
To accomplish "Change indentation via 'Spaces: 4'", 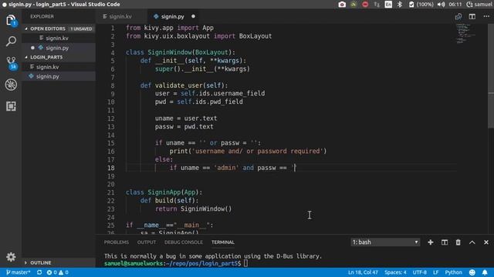I will coord(395,272).
